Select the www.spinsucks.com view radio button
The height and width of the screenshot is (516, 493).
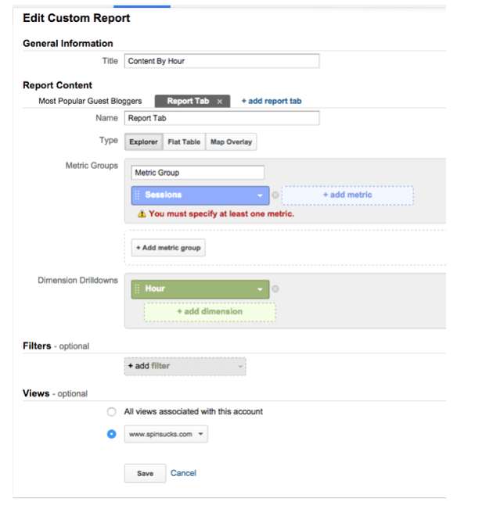pos(111,434)
